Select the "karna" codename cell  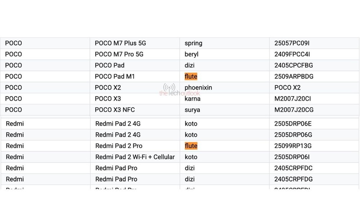click(x=193, y=99)
